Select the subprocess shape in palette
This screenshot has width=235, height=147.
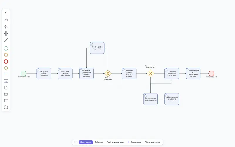[6, 81]
